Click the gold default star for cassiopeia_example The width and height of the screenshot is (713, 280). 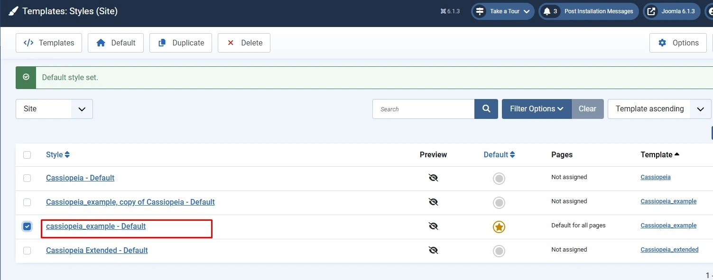click(x=499, y=227)
